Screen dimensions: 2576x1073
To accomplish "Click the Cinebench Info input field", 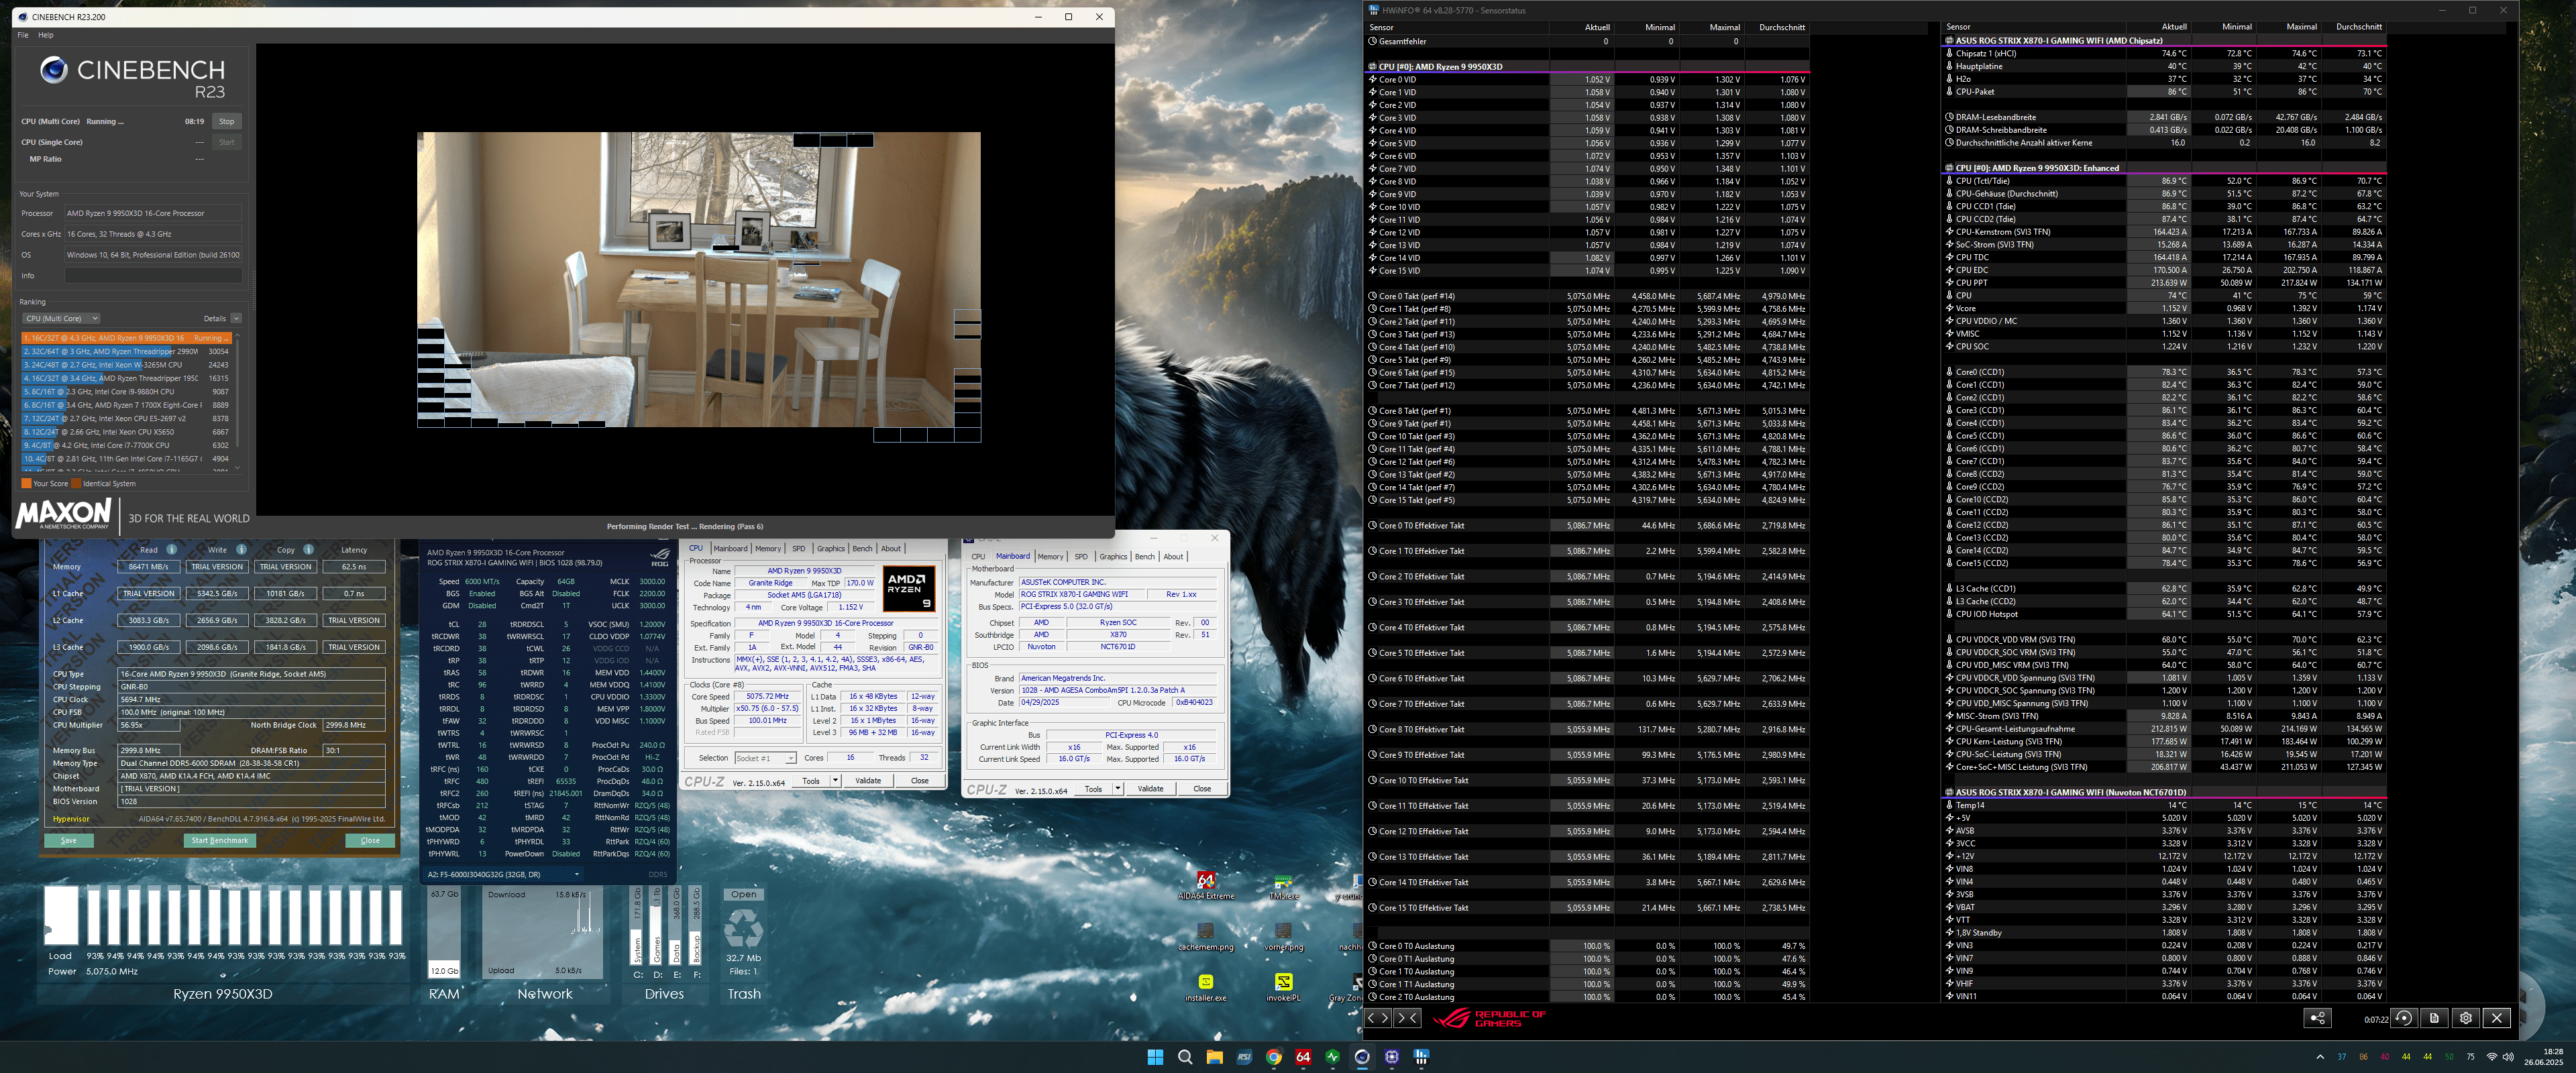I will [153, 276].
